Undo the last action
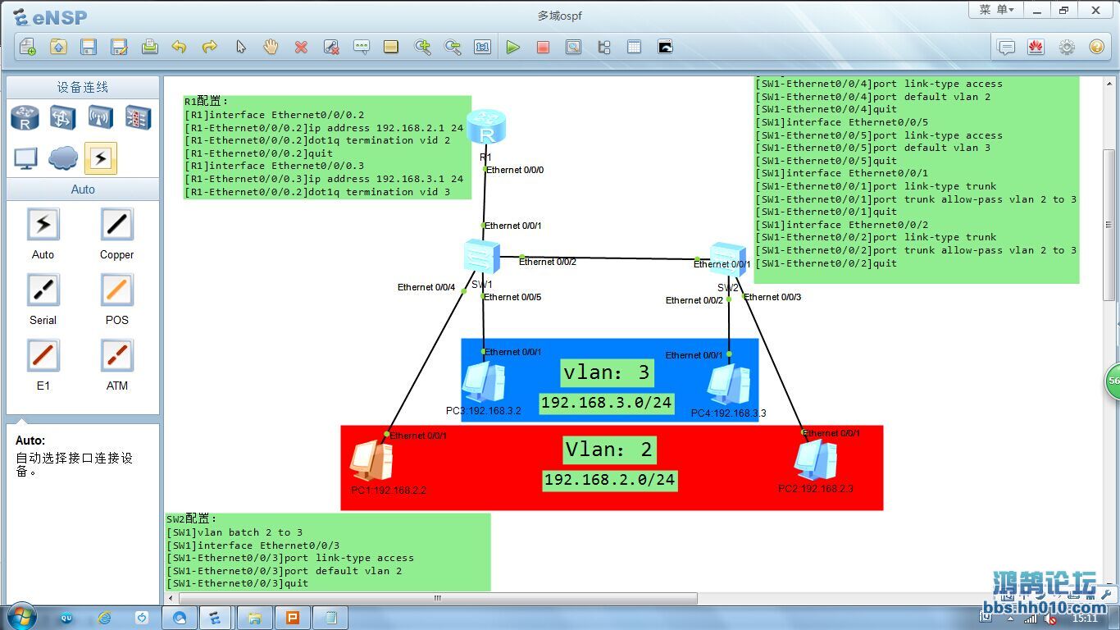This screenshot has width=1120, height=630. (x=179, y=47)
